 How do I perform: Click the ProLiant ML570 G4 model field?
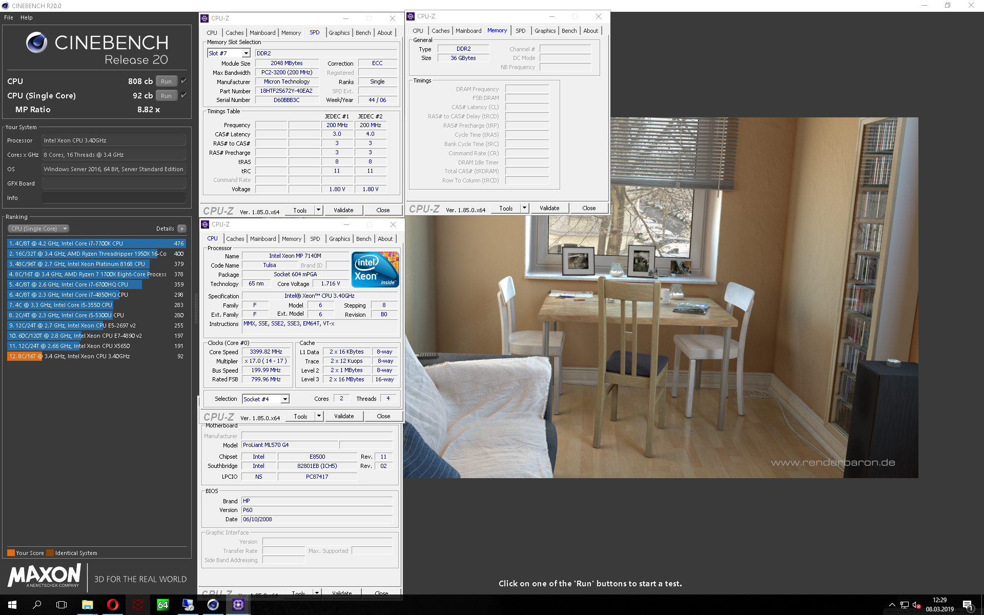pyautogui.click(x=290, y=445)
